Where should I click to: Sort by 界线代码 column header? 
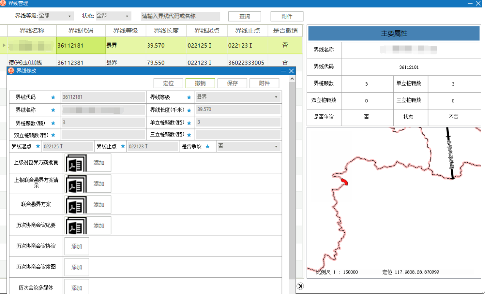tap(81, 31)
